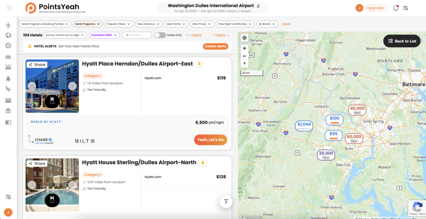Open sidebar preferences sliders icon
This screenshot has width=426, height=219.
tap(8, 197)
